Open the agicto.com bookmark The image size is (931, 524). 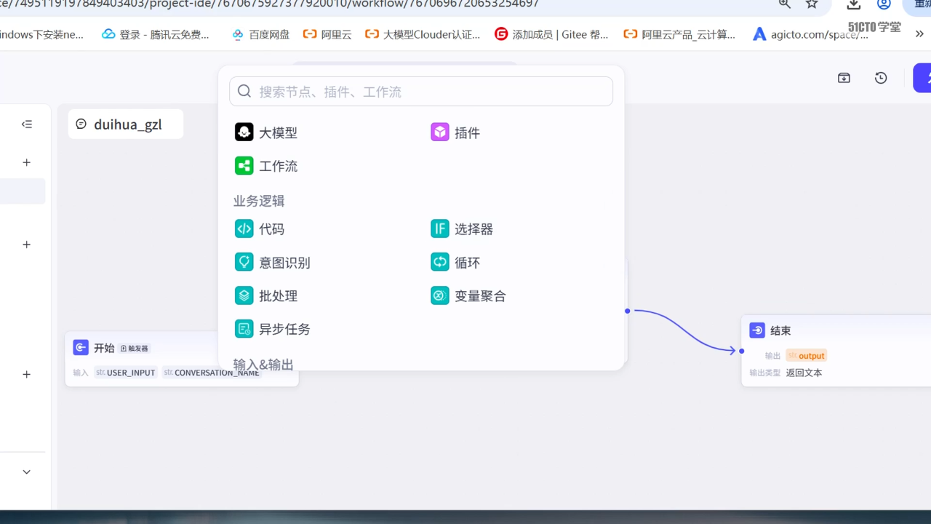[x=810, y=34]
